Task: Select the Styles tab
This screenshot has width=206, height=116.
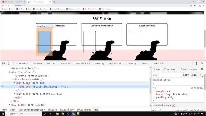Action: [157, 69]
